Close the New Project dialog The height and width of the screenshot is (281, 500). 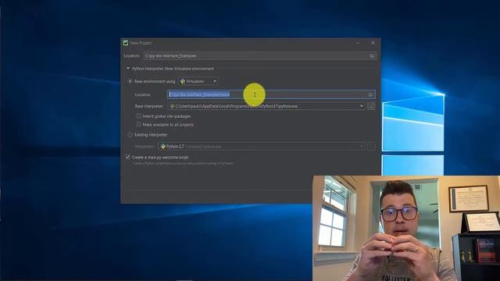pyautogui.click(x=373, y=43)
